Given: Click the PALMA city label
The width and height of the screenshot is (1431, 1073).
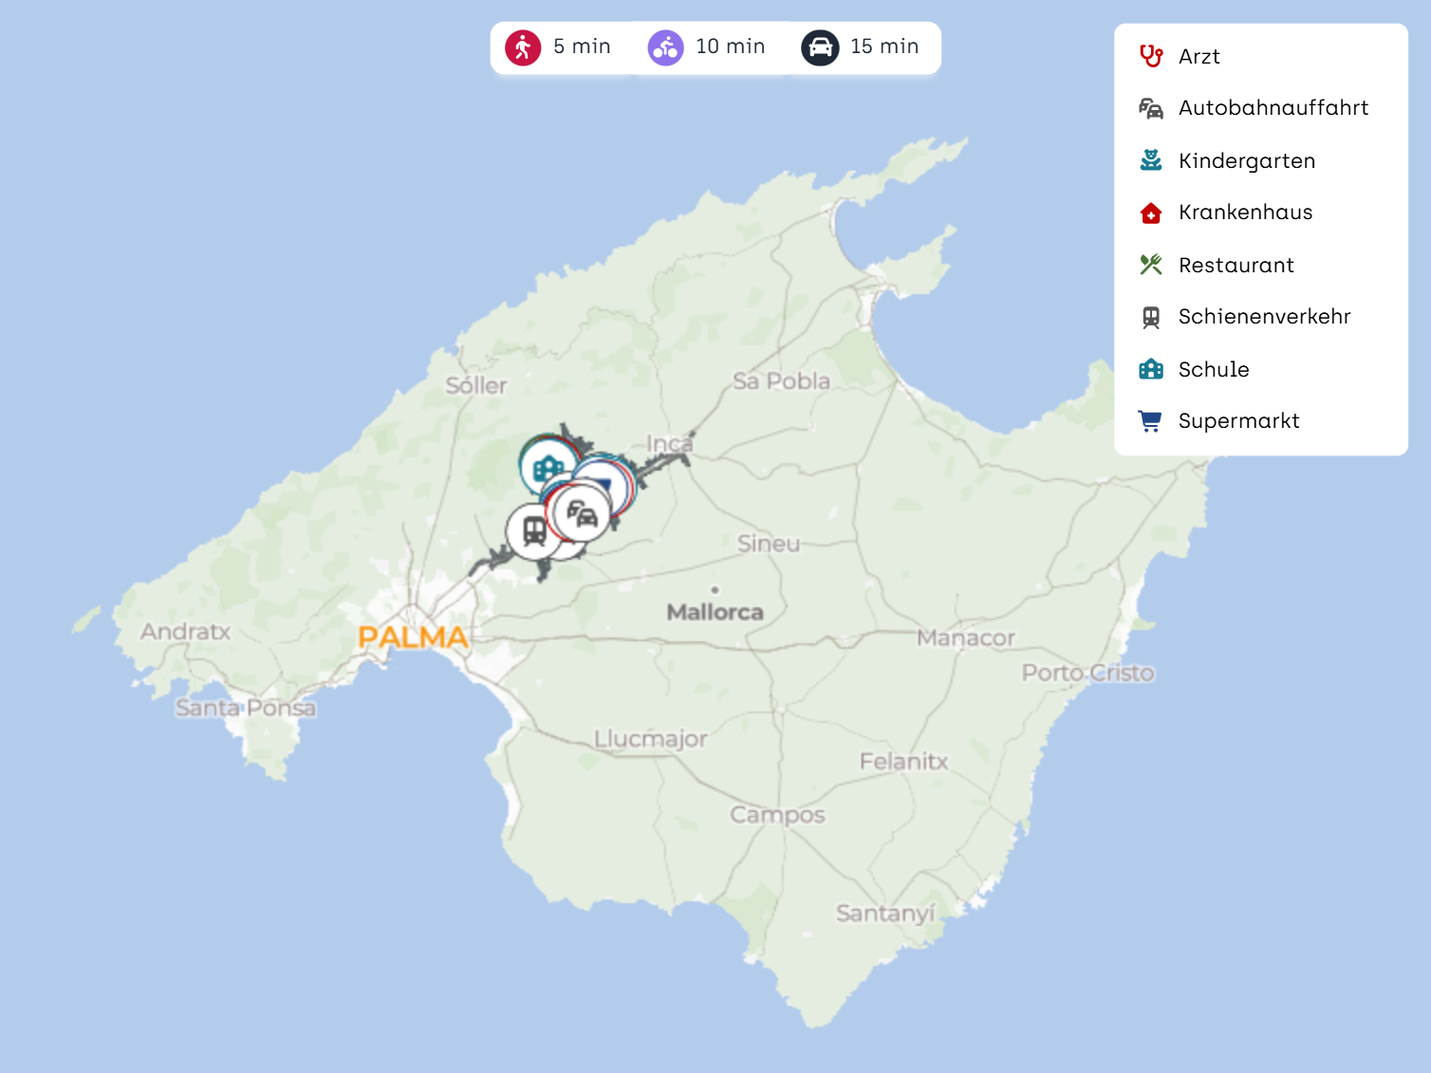Looking at the screenshot, I should coord(413,638).
